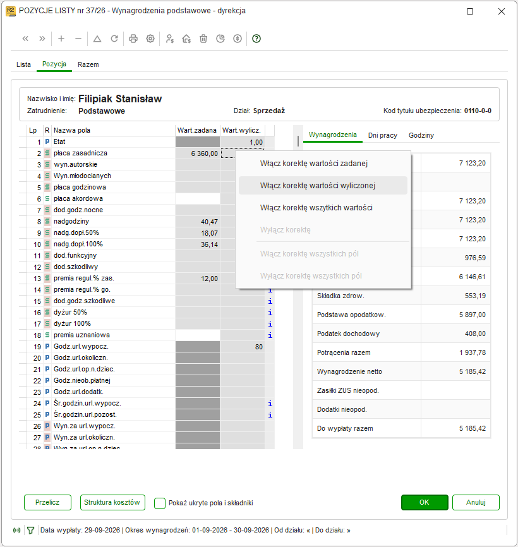This screenshot has width=518, height=547.
Task: Tick the 'Pokaż ukryte pola i składniki' checkbox
Action: [160, 503]
